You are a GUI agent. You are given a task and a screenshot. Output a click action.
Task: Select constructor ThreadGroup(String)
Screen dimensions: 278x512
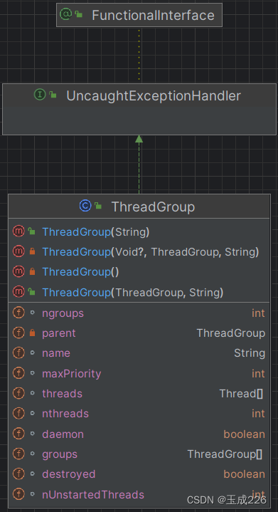(139, 232)
